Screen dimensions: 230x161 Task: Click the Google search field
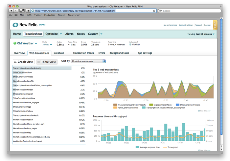pyautogui.click(x=190, y=11)
